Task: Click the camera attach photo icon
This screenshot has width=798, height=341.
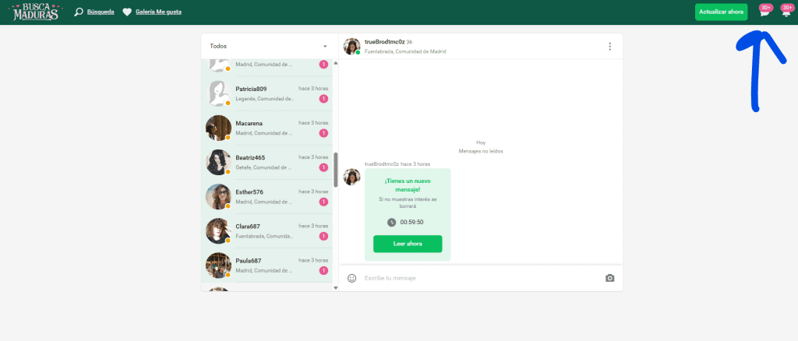Action: [x=609, y=278]
